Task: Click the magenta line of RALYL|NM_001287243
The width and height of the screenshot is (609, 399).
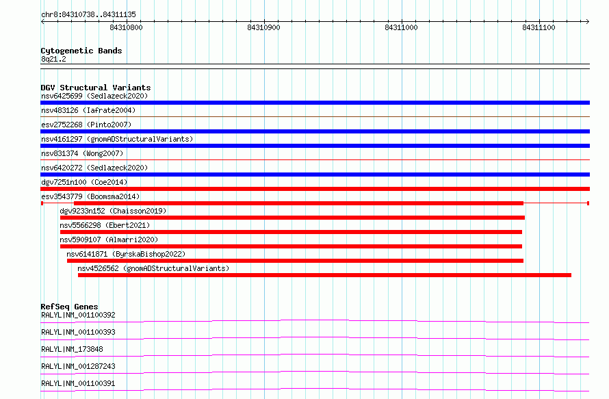Action: (315, 372)
